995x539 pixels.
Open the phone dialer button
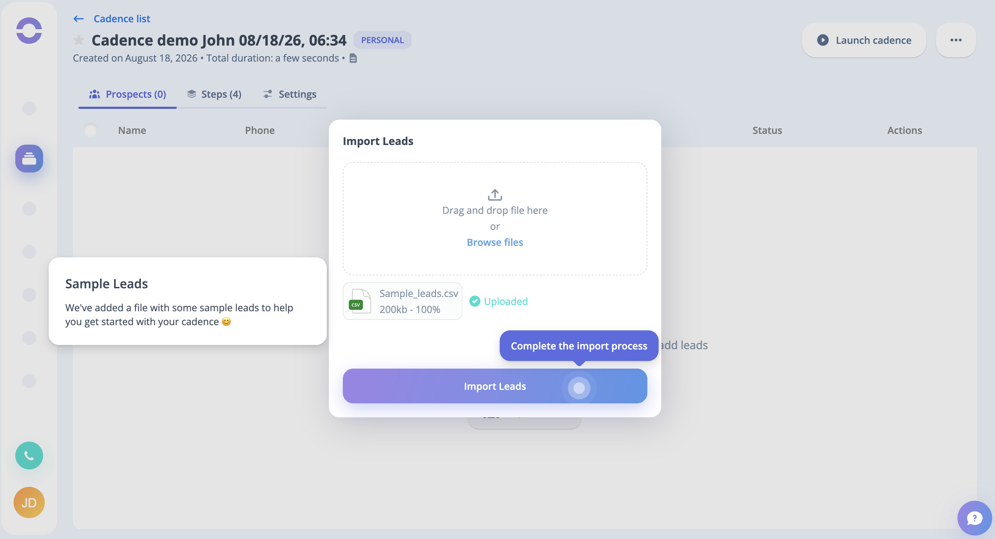point(29,456)
